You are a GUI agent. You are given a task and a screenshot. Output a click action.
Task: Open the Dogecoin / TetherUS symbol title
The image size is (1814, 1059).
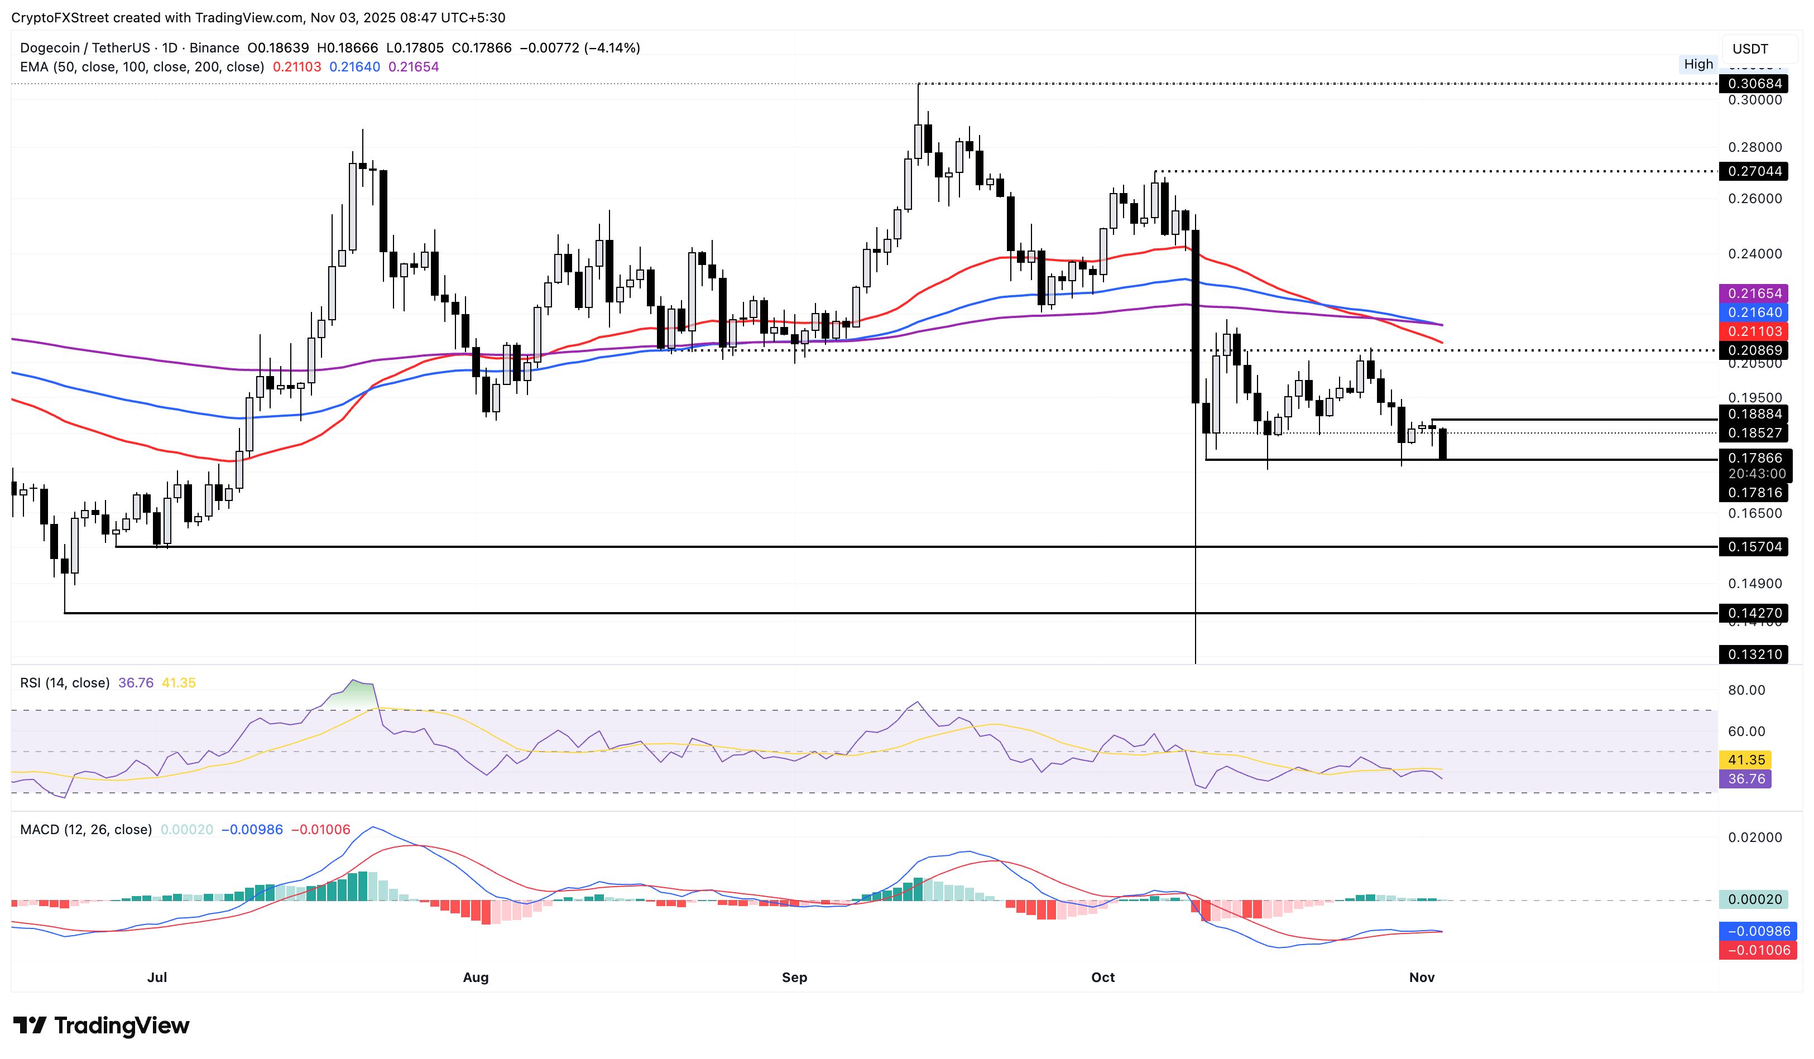coord(85,47)
